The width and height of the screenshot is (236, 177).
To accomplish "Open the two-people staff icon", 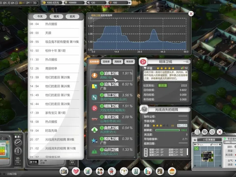I will (x=100, y=171).
